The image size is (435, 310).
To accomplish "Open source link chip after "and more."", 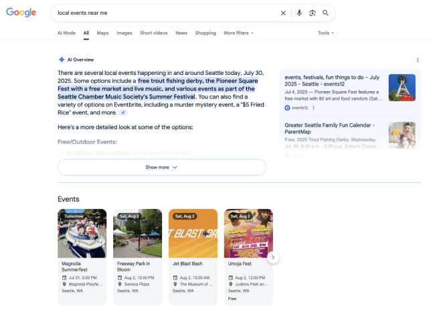I will tap(123, 112).
